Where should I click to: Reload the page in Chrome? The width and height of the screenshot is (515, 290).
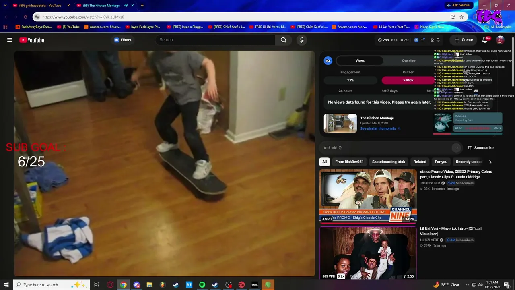pyautogui.click(x=25, y=17)
